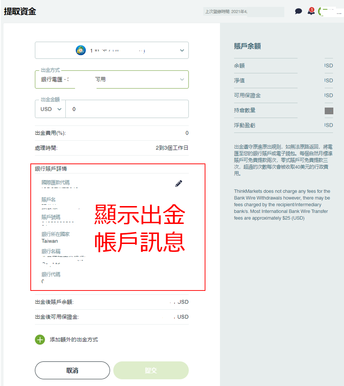Click the 銀行代碼 field label
Viewport: 344px width, 386px height.
tap(51, 274)
